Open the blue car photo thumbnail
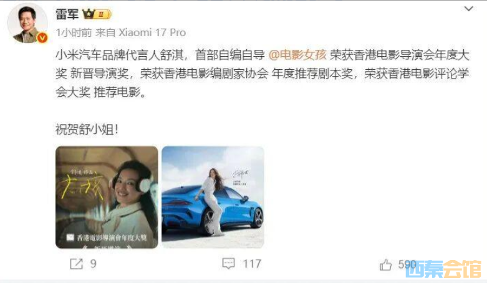This screenshot has height=283, width=487. coord(213,197)
